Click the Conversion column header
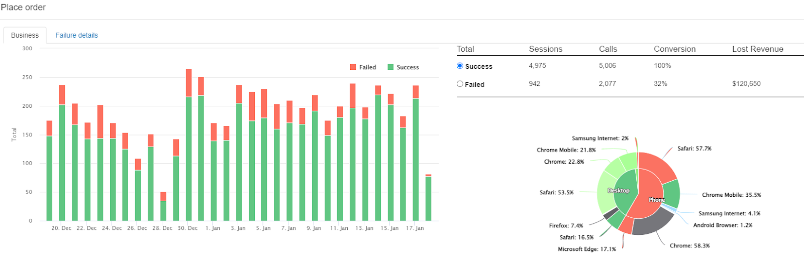The width and height of the screenshot is (804, 271). tap(674, 49)
